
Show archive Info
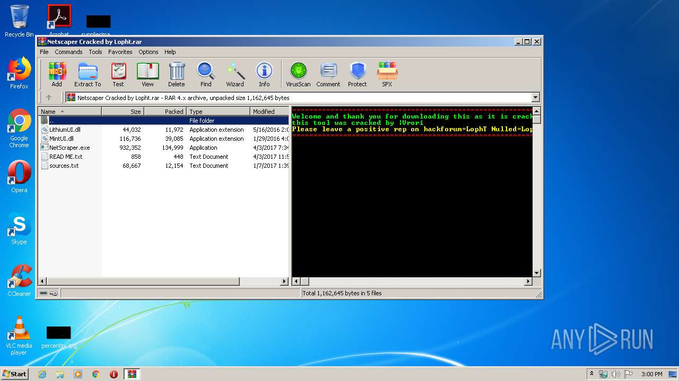coord(264,74)
